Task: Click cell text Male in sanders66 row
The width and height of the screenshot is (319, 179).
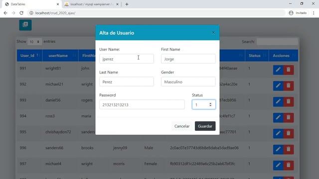Action: (149, 148)
